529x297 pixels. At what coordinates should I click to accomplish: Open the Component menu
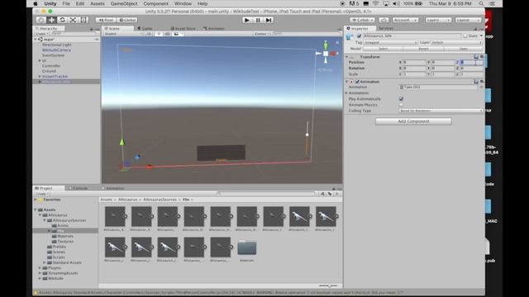(x=155, y=3)
